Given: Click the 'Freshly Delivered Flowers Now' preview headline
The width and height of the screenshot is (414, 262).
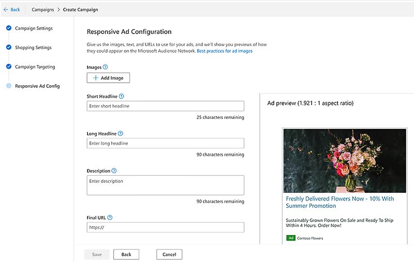Looking at the screenshot, I should pos(340,202).
